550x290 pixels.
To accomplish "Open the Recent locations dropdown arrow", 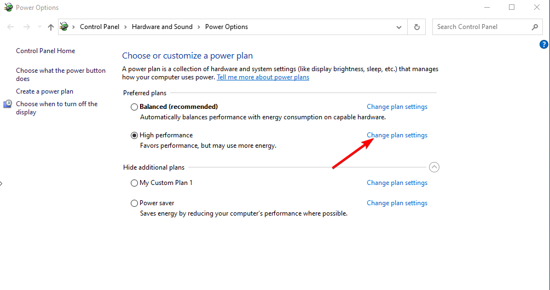I will [39, 27].
